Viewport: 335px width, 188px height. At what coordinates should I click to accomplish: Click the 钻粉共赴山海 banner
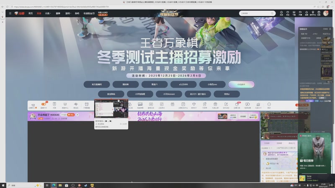click(149, 117)
